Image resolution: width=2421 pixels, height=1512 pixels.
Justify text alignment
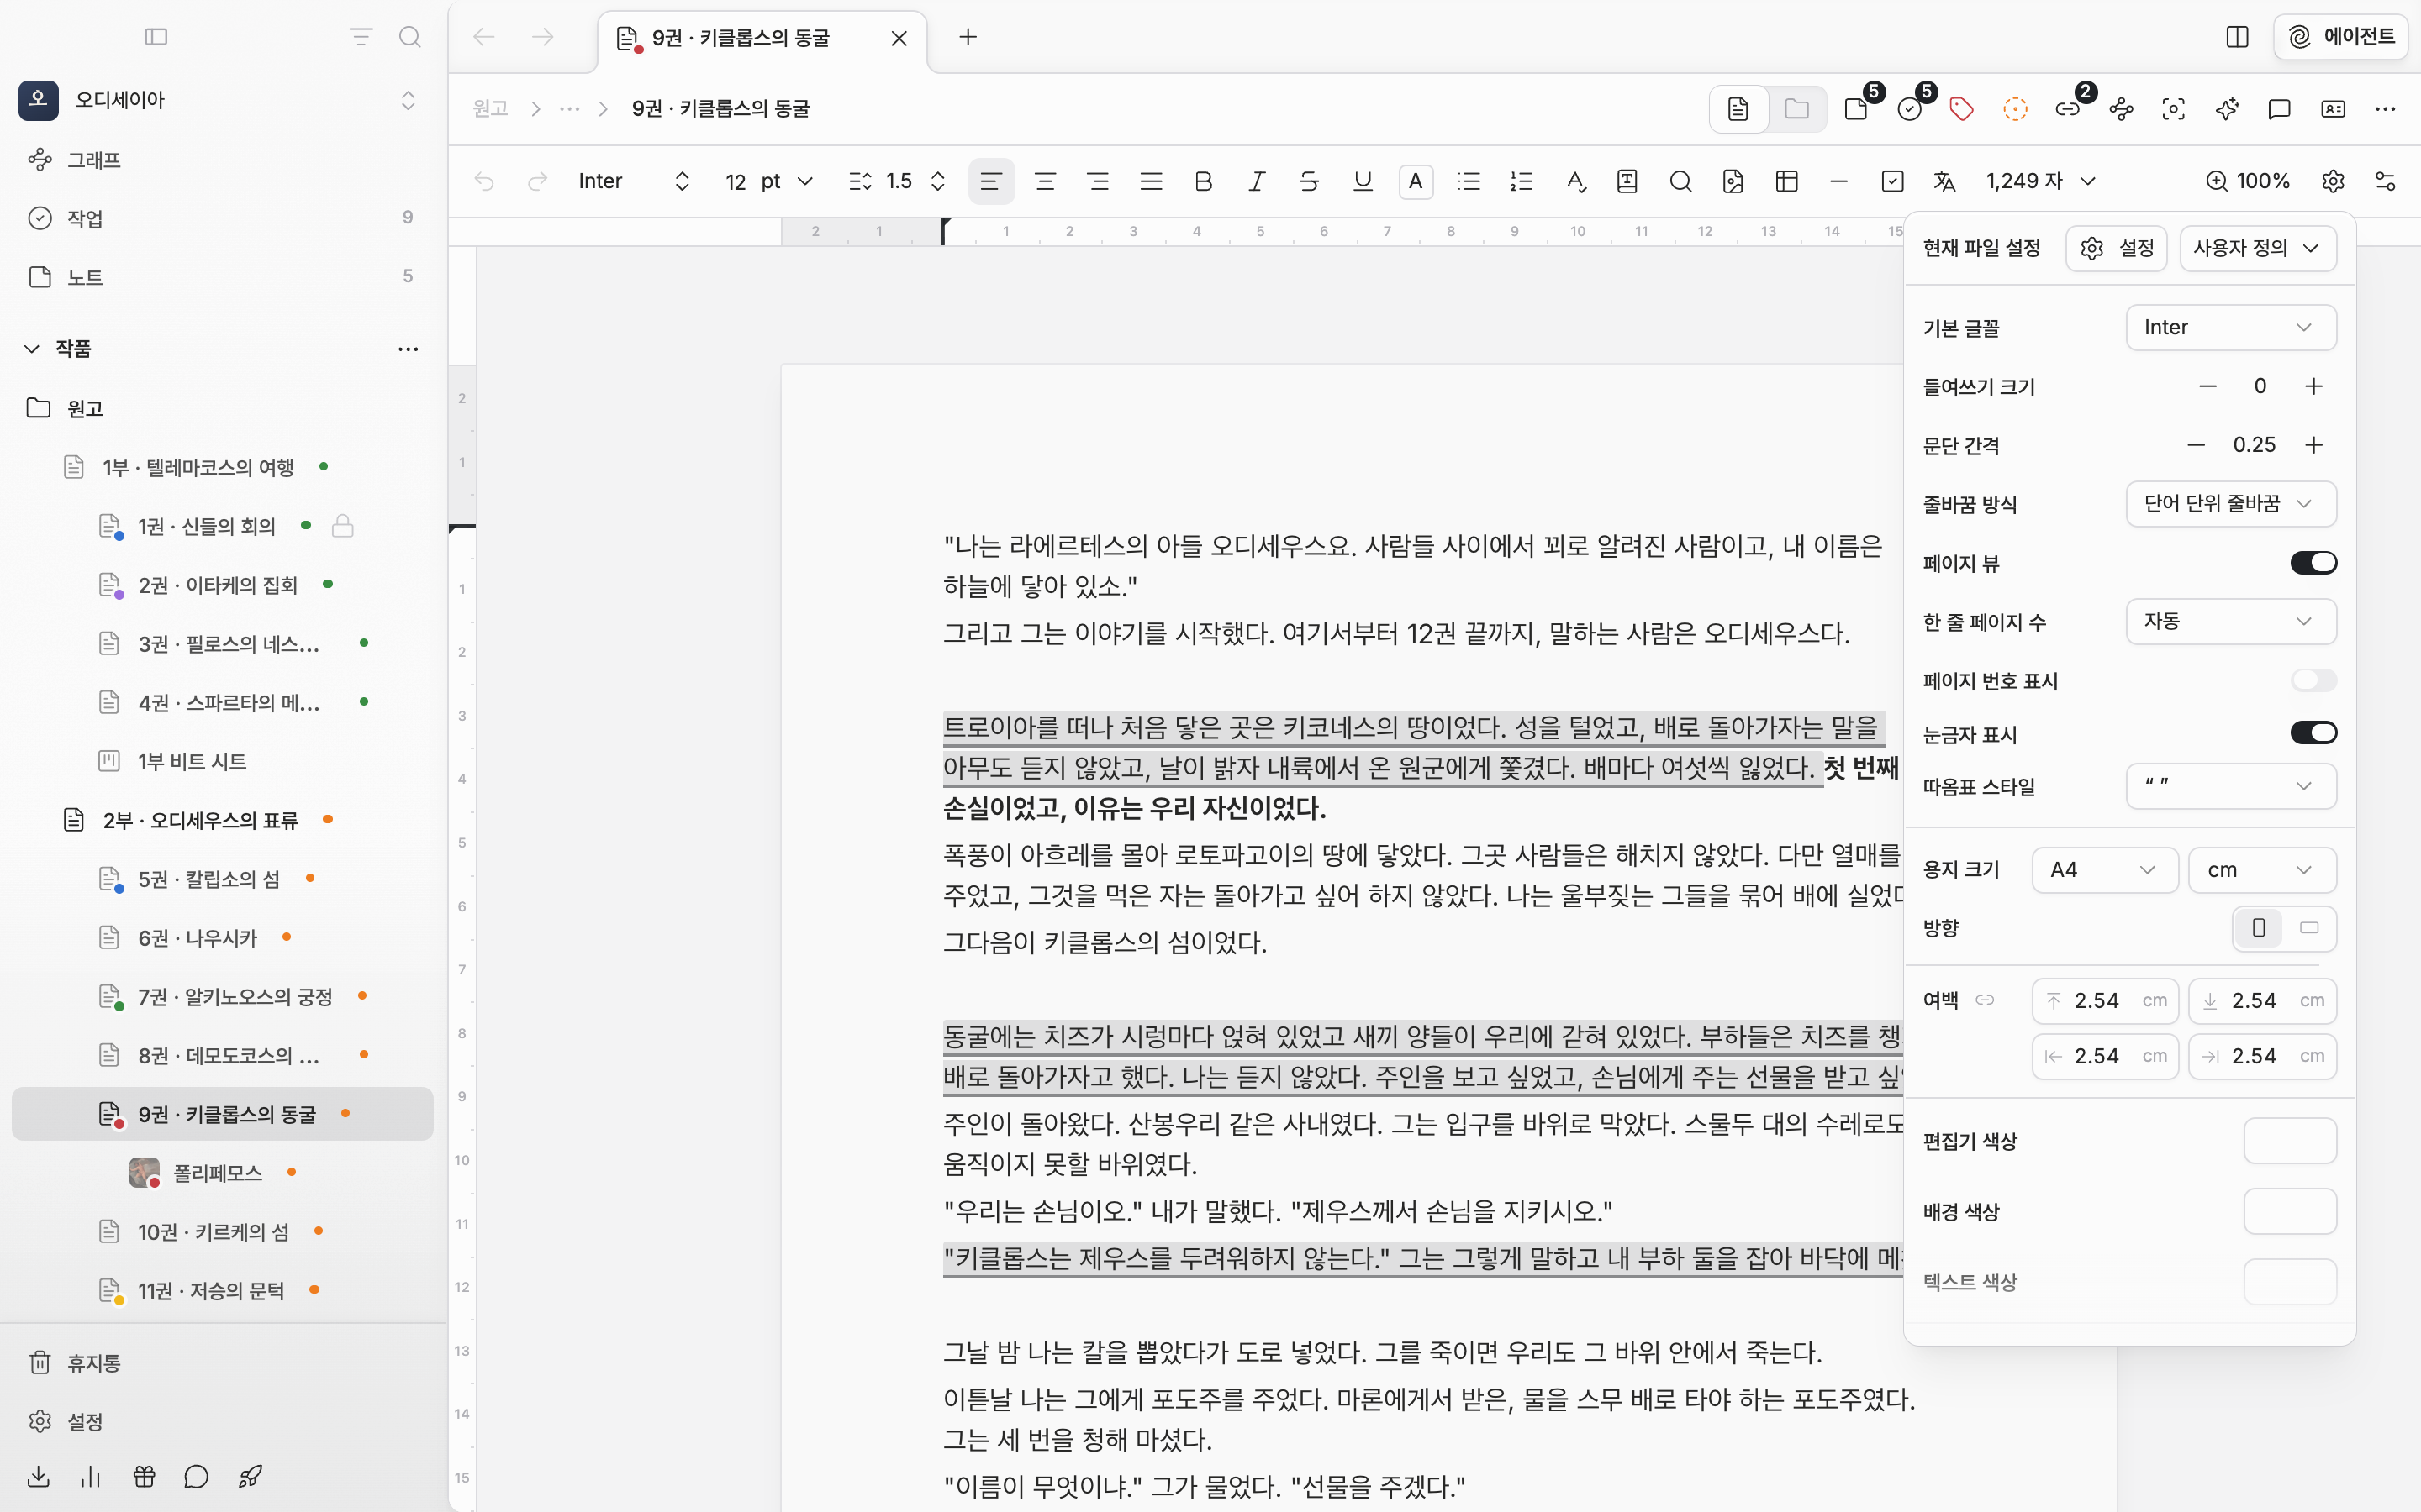click(x=1152, y=181)
